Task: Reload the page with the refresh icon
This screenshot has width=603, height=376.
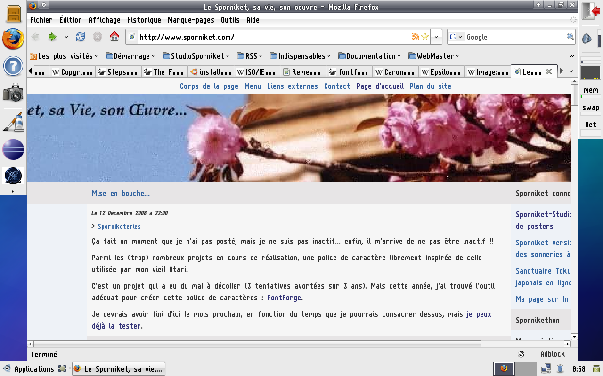Action: click(x=81, y=37)
